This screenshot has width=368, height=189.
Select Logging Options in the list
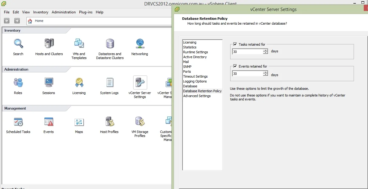point(195,81)
